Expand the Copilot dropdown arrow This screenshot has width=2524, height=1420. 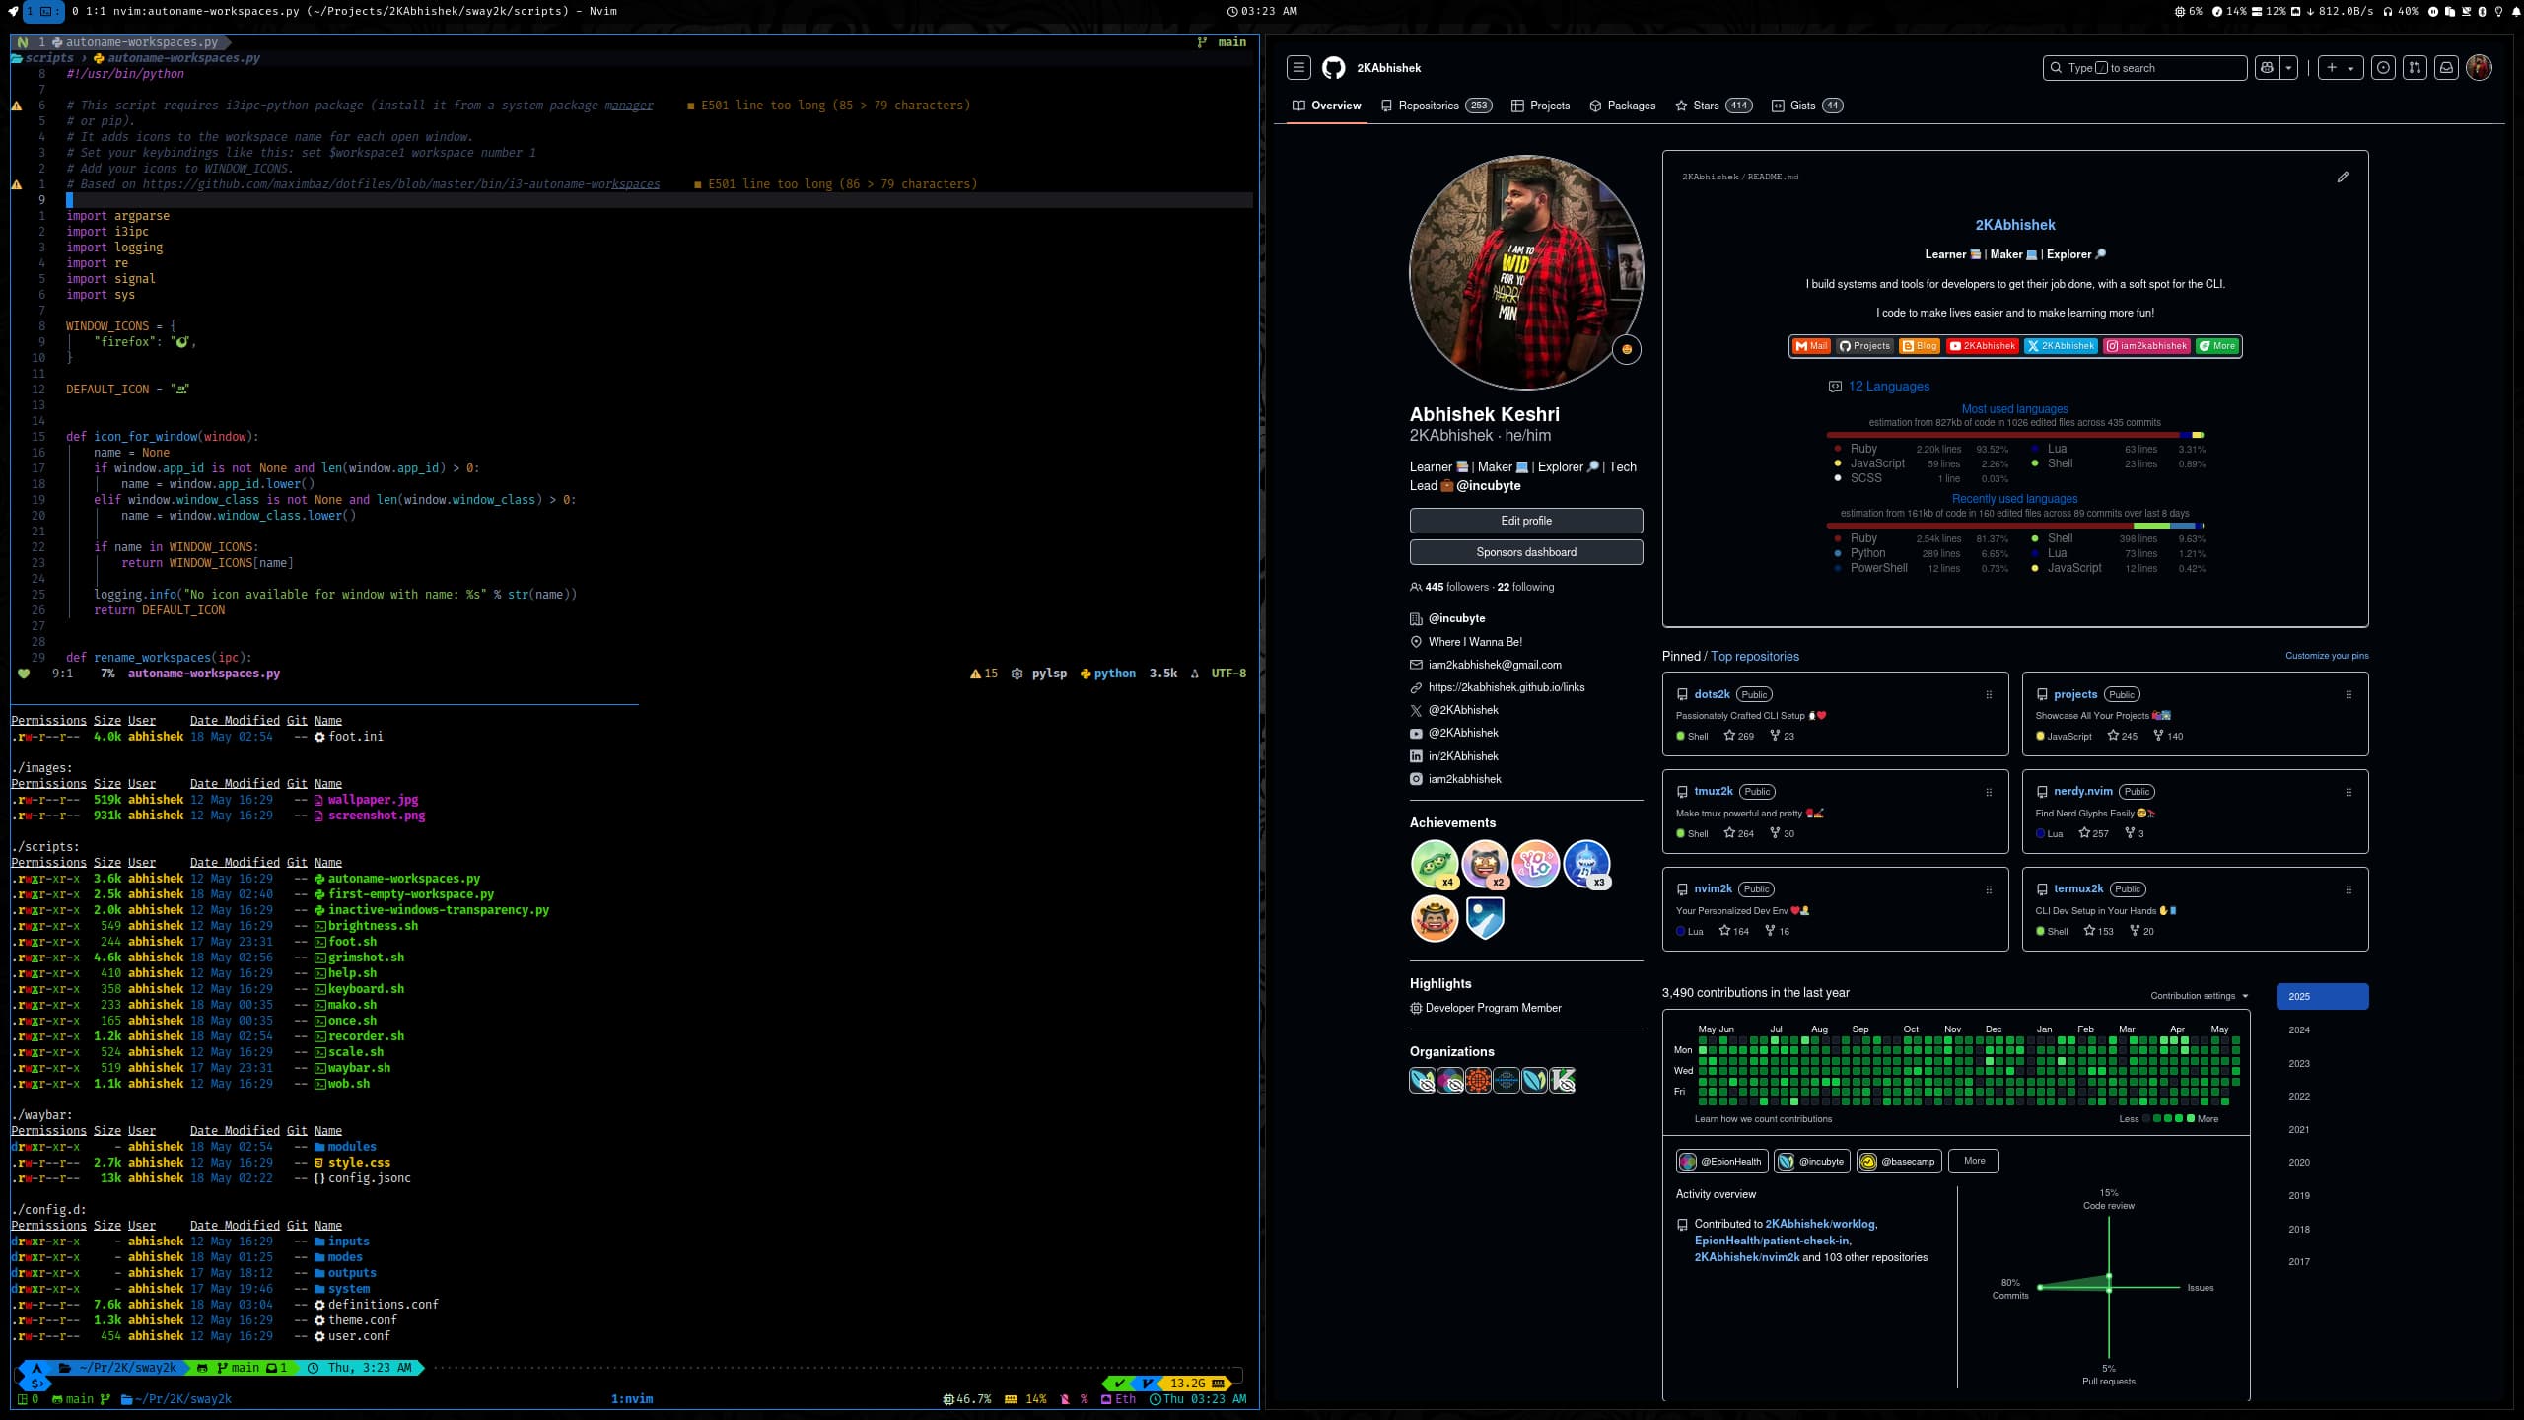2289,68
